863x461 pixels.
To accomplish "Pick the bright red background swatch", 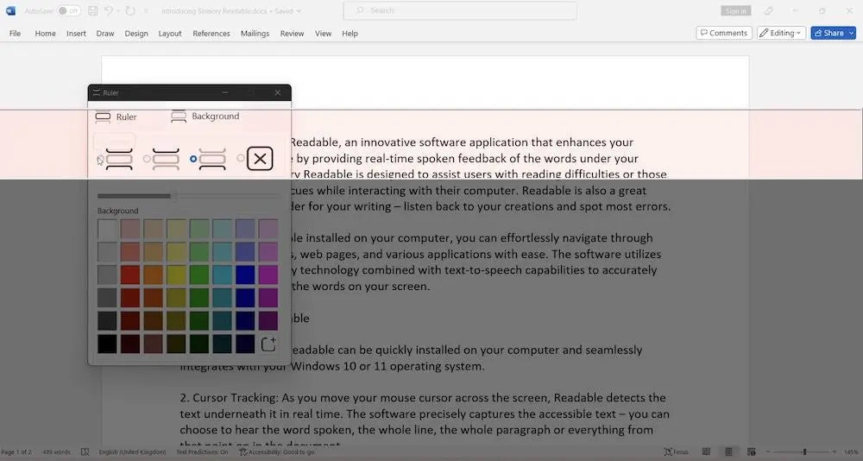I will (130, 275).
